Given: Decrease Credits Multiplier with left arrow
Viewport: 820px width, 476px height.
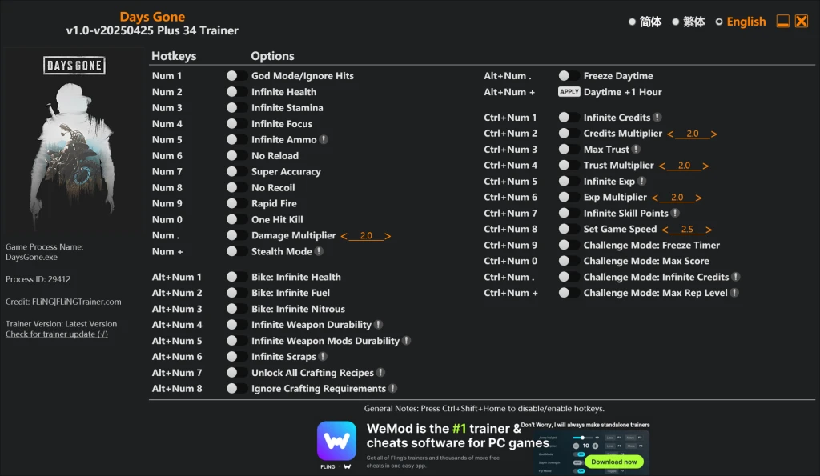Looking at the screenshot, I should (670, 134).
